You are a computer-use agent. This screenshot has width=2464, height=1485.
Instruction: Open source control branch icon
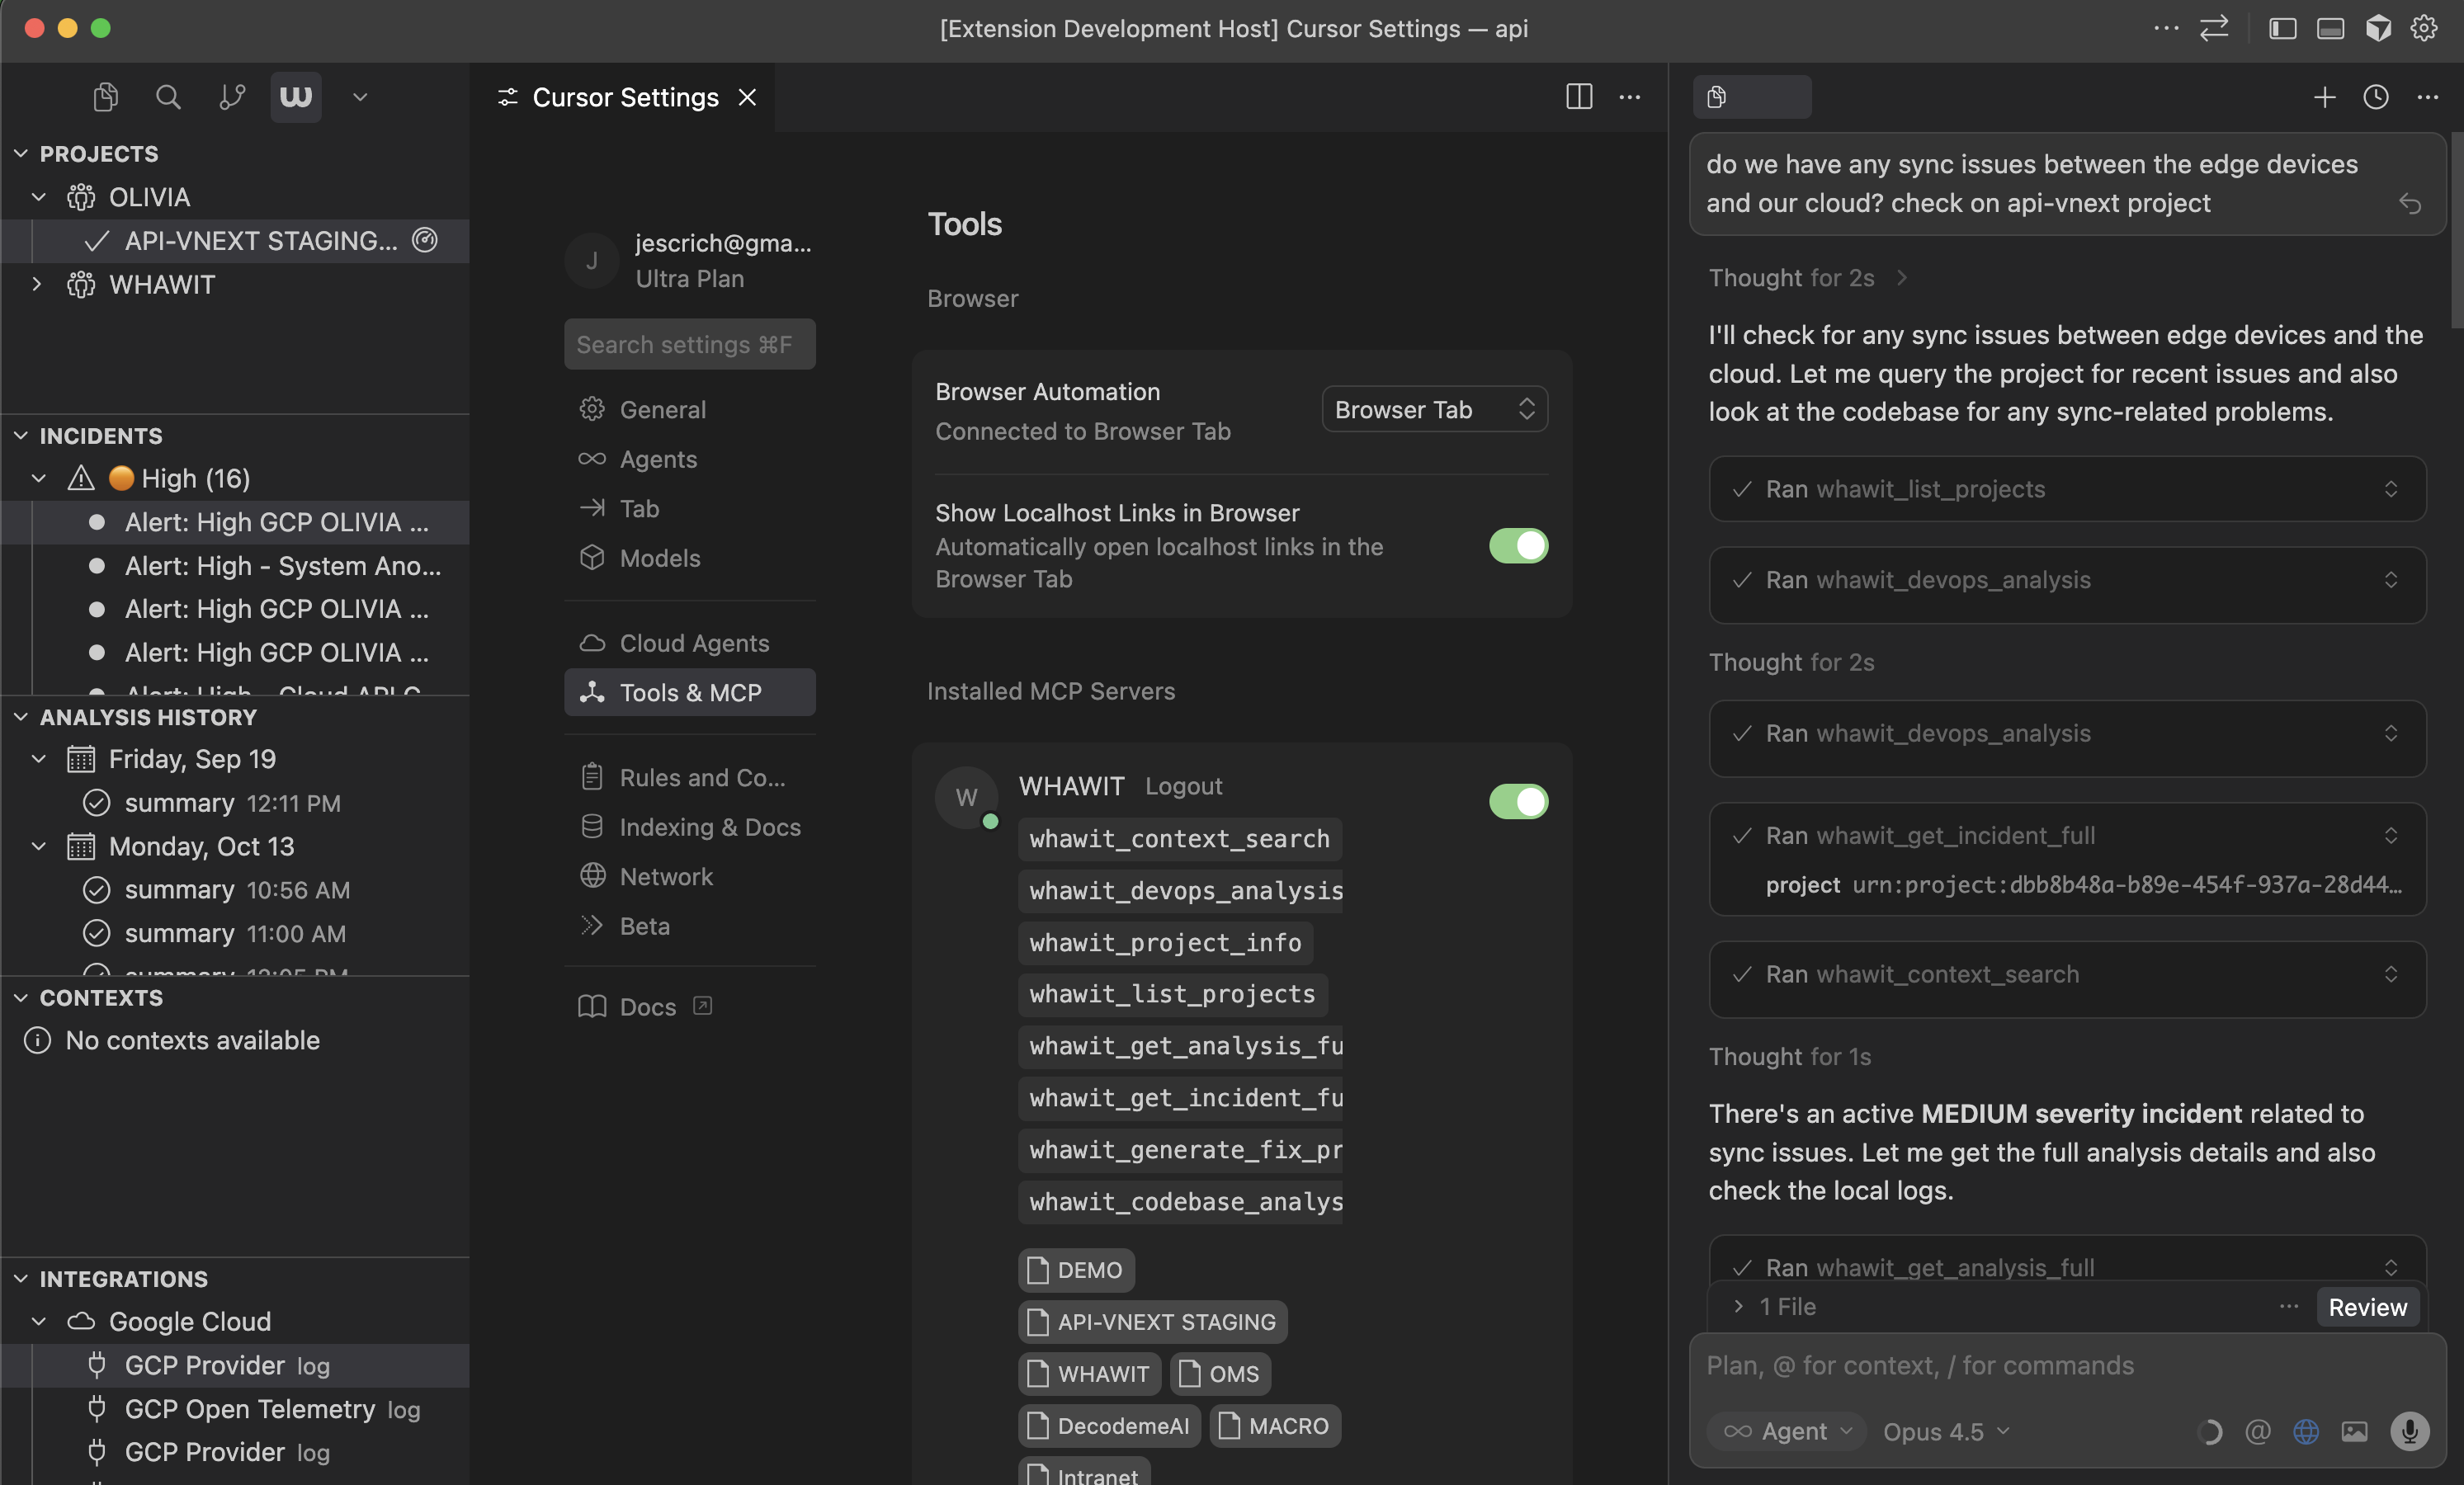coord(232,97)
